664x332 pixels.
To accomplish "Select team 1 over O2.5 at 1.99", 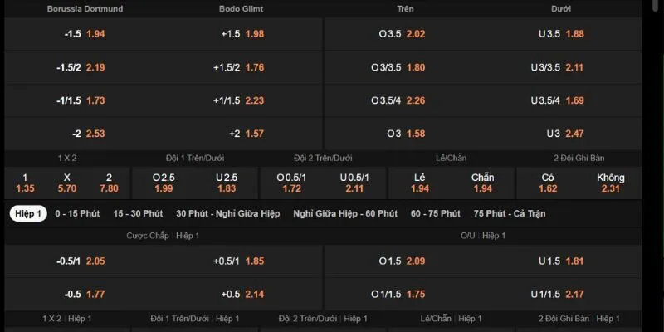I will click(163, 183).
